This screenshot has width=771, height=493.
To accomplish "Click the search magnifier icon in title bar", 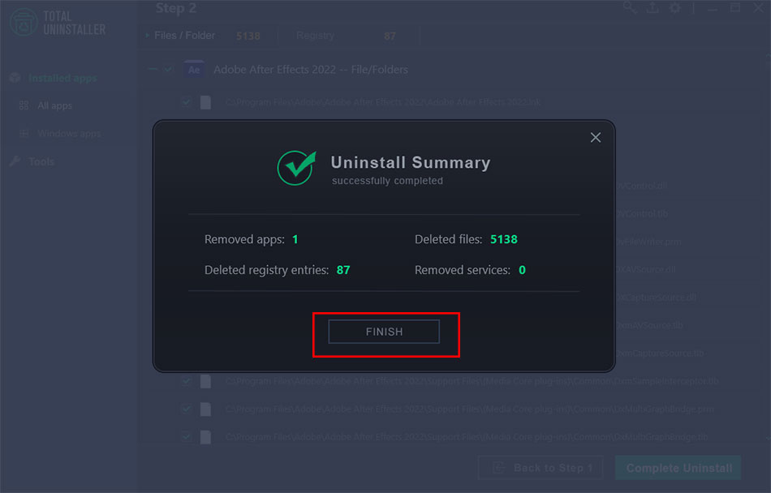I will (630, 7).
